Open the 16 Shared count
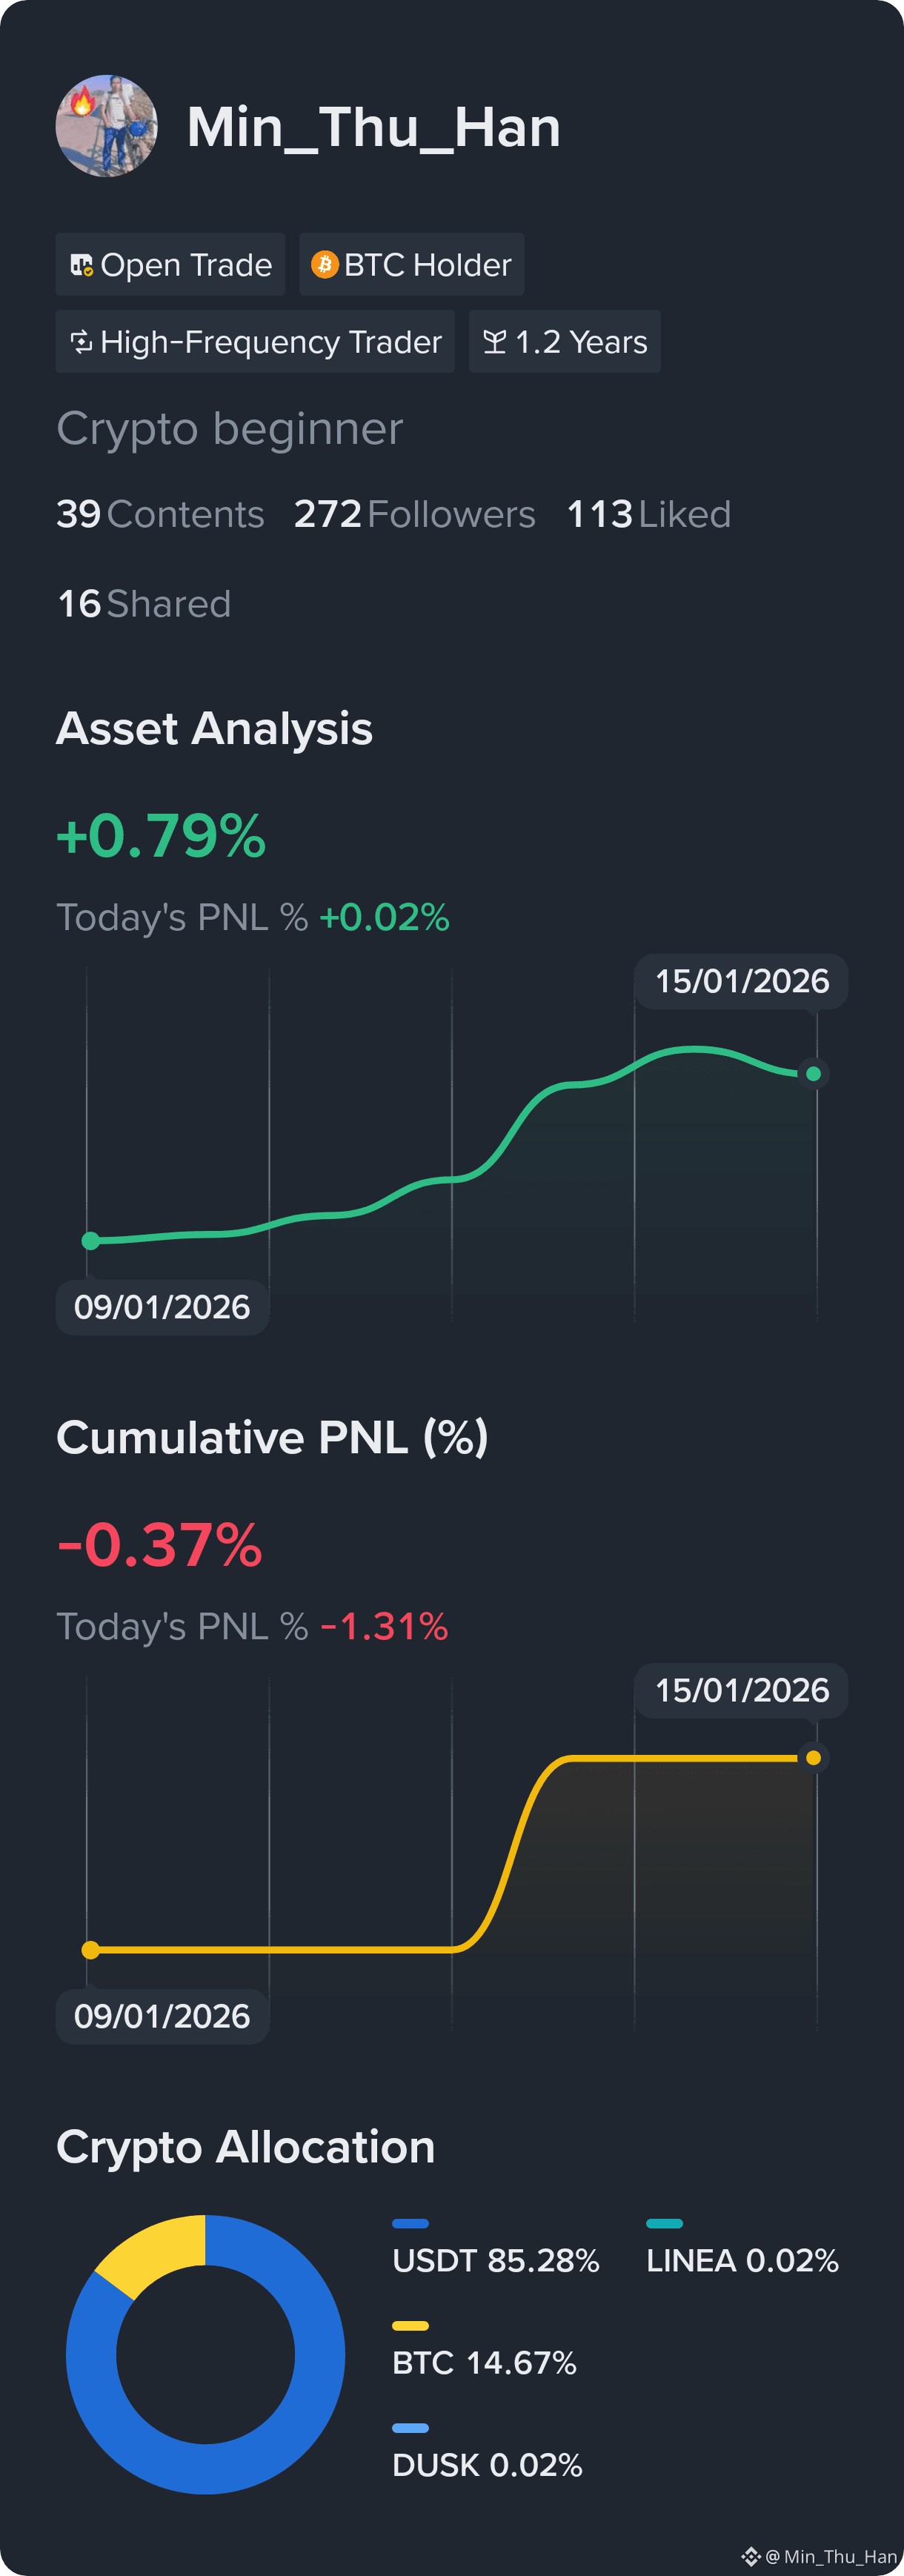Viewport: 904px width, 2576px height. [144, 604]
